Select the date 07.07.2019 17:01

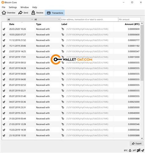17,57
